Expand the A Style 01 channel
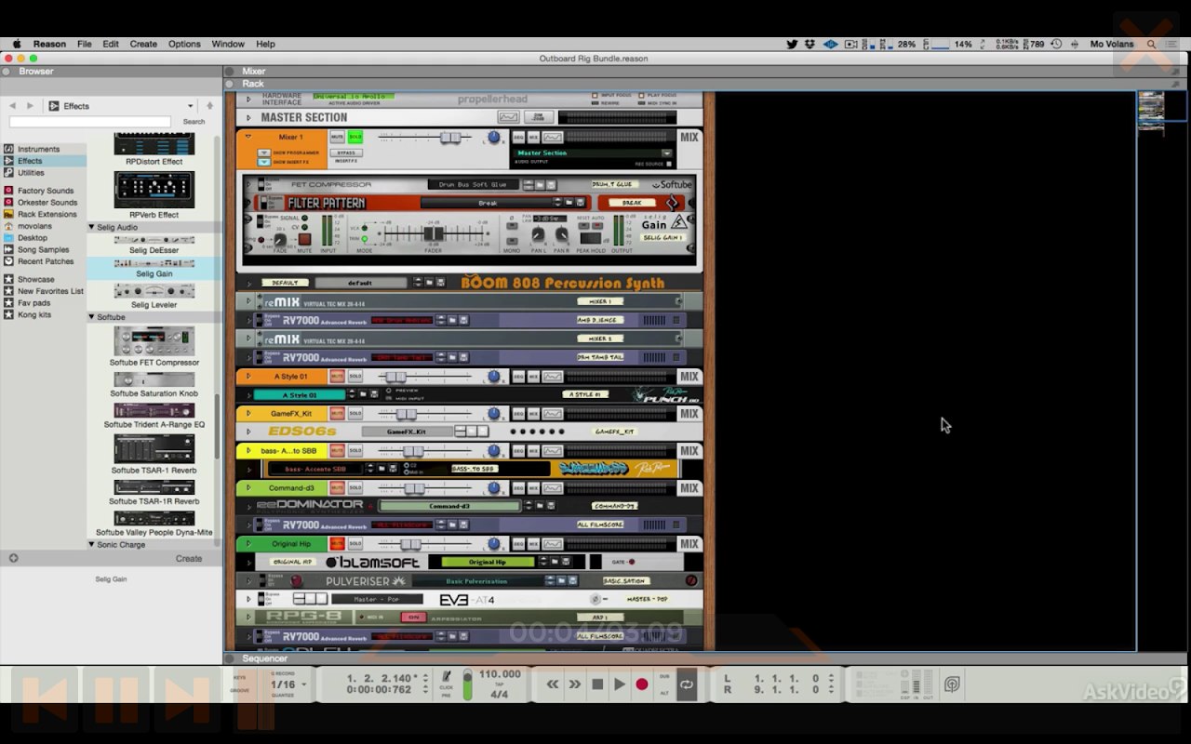 coord(248,377)
